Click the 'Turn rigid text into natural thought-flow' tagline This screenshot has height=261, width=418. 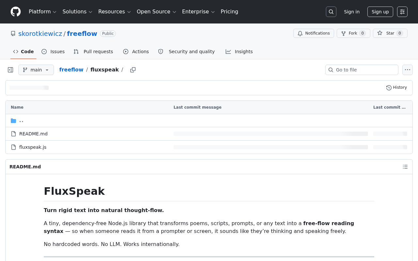(x=104, y=210)
